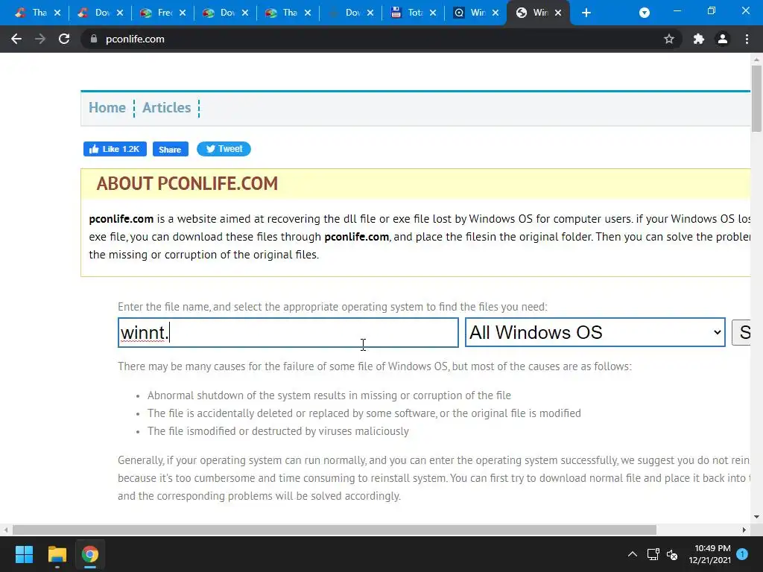Click the forward navigation arrow
Viewport: 763px width, 572px height.
[40, 39]
